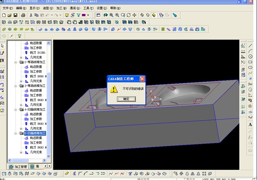The width and height of the screenshot is (257, 180).
Task: Switch to the 加工管理 tab
Action: point(18,166)
